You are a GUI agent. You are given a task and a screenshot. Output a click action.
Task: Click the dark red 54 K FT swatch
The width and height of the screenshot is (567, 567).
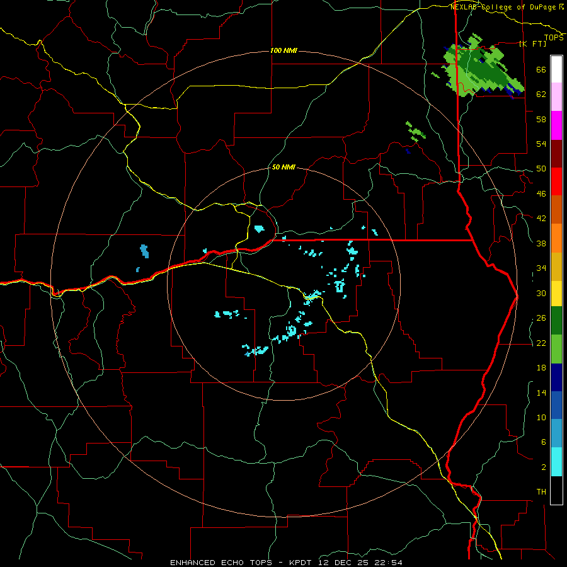556,154
